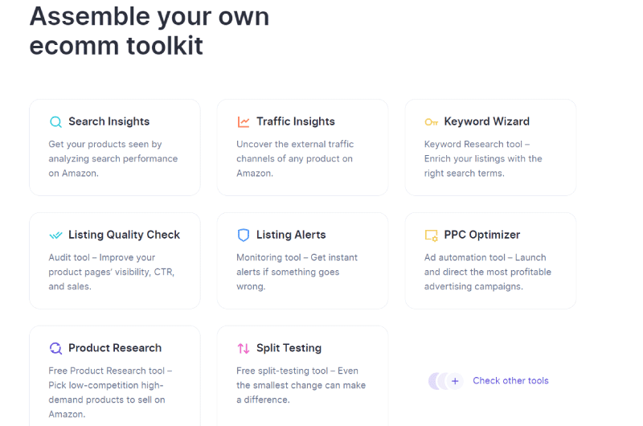The width and height of the screenshot is (643, 426).
Task: Click the Listing Quality Check double-checkmark icon
Action: click(55, 235)
